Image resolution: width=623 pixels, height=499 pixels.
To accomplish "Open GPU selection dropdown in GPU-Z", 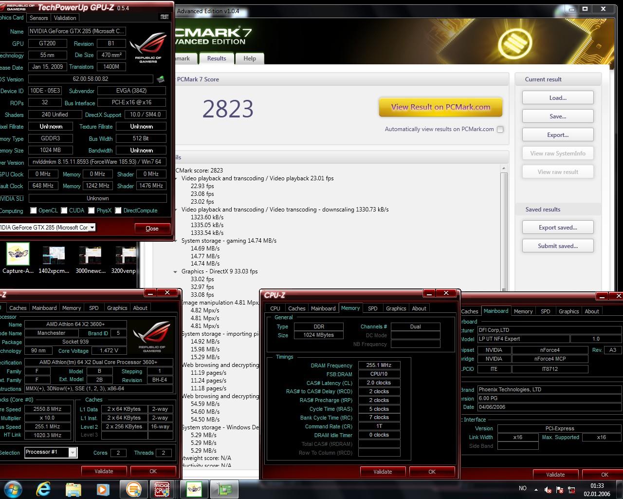I will (x=92, y=227).
